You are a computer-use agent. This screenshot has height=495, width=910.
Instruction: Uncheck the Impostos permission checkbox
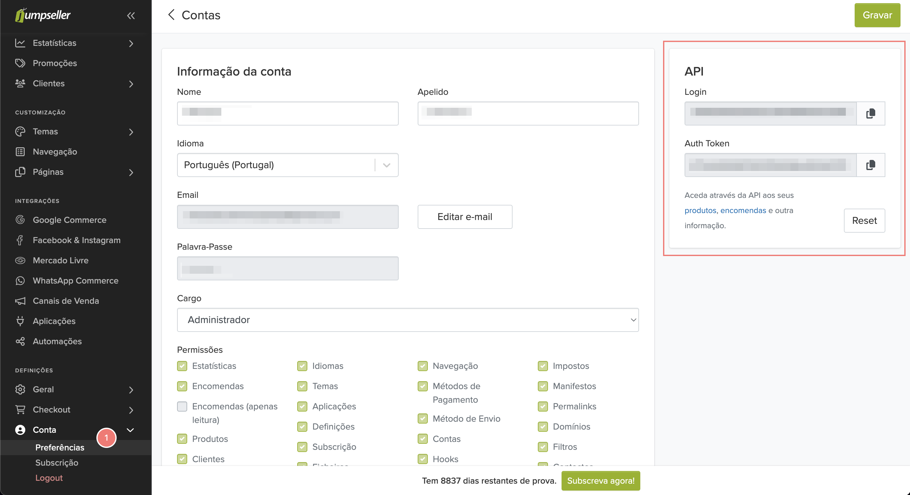pyautogui.click(x=543, y=366)
